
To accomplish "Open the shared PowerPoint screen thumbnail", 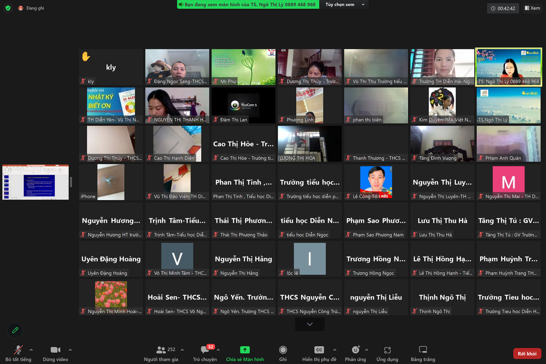I will (x=35, y=182).
